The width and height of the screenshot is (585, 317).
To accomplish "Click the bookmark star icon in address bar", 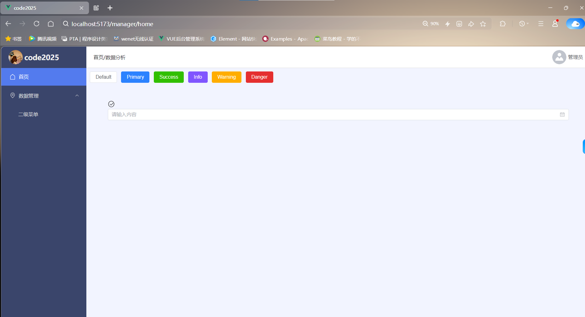I will (x=483, y=24).
